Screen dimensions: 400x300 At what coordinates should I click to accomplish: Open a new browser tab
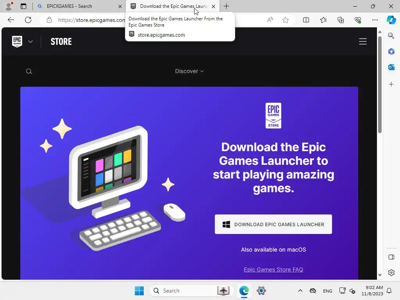pos(226,6)
